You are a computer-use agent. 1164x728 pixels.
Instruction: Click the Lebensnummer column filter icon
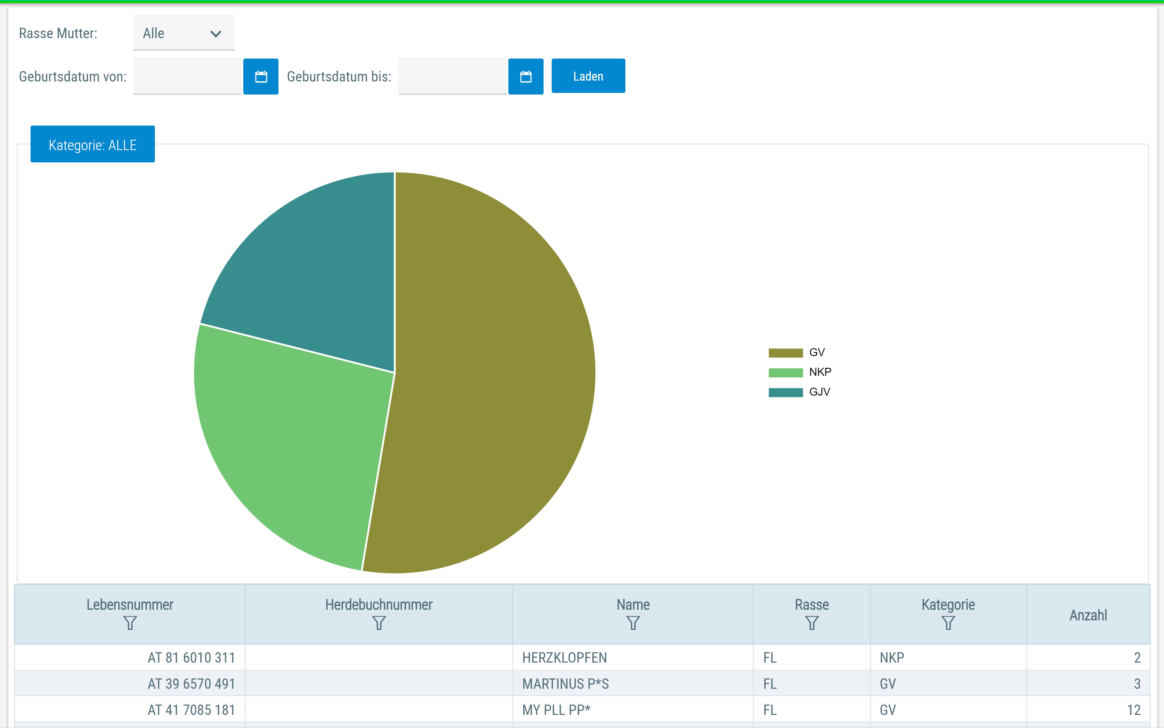(x=130, y=623)
